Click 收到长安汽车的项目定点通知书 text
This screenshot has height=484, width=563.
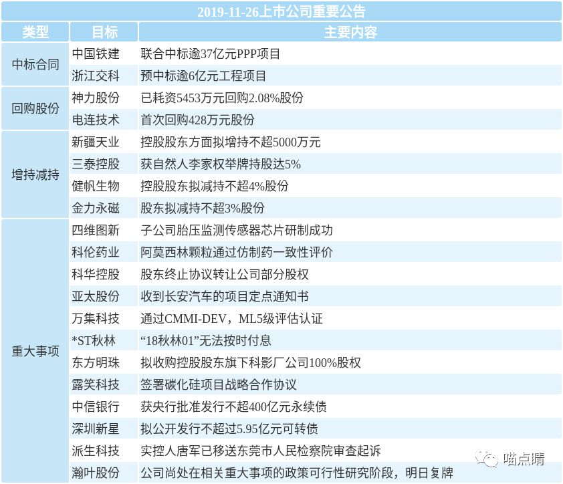(225, 296)
